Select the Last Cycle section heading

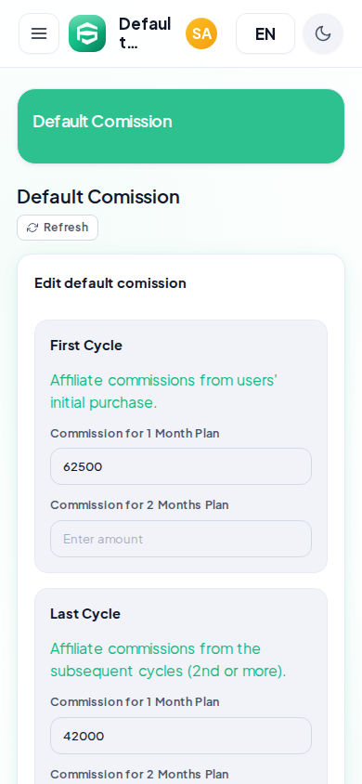(x=85, y=614)
